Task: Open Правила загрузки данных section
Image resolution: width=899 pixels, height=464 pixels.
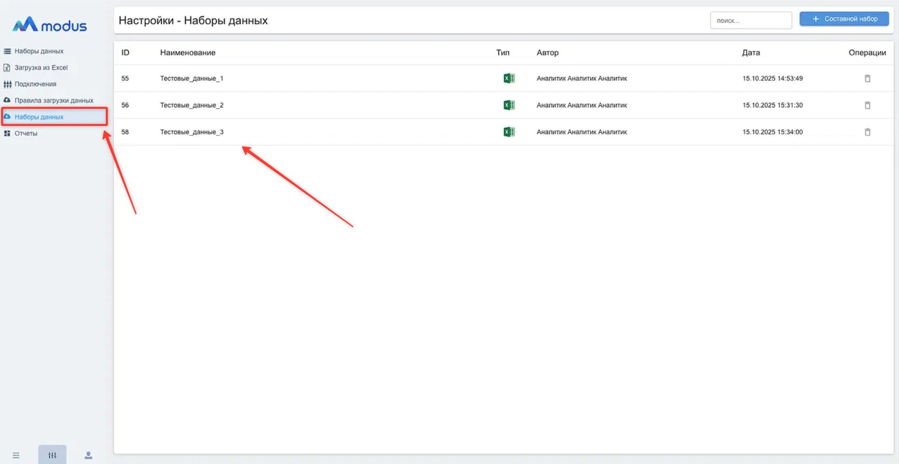Action: [x=54, y=101]
